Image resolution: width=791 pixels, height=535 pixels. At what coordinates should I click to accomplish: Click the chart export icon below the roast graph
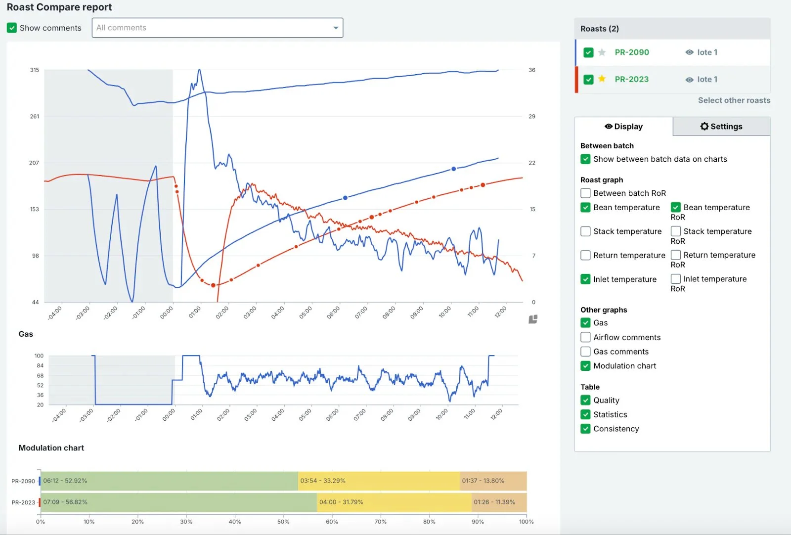(533, 318)
